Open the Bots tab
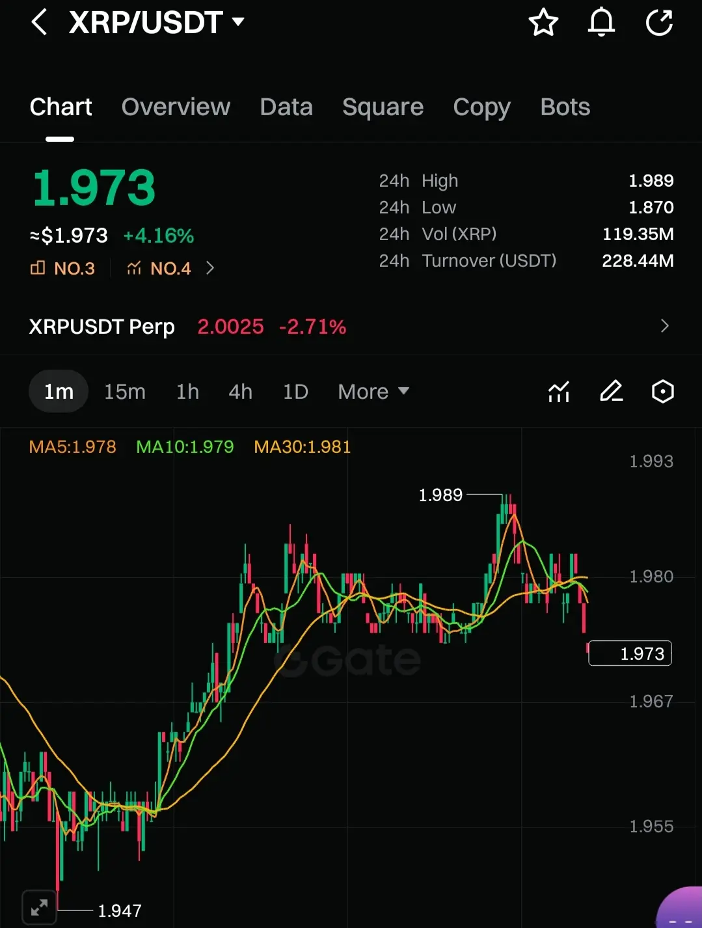 565,107
